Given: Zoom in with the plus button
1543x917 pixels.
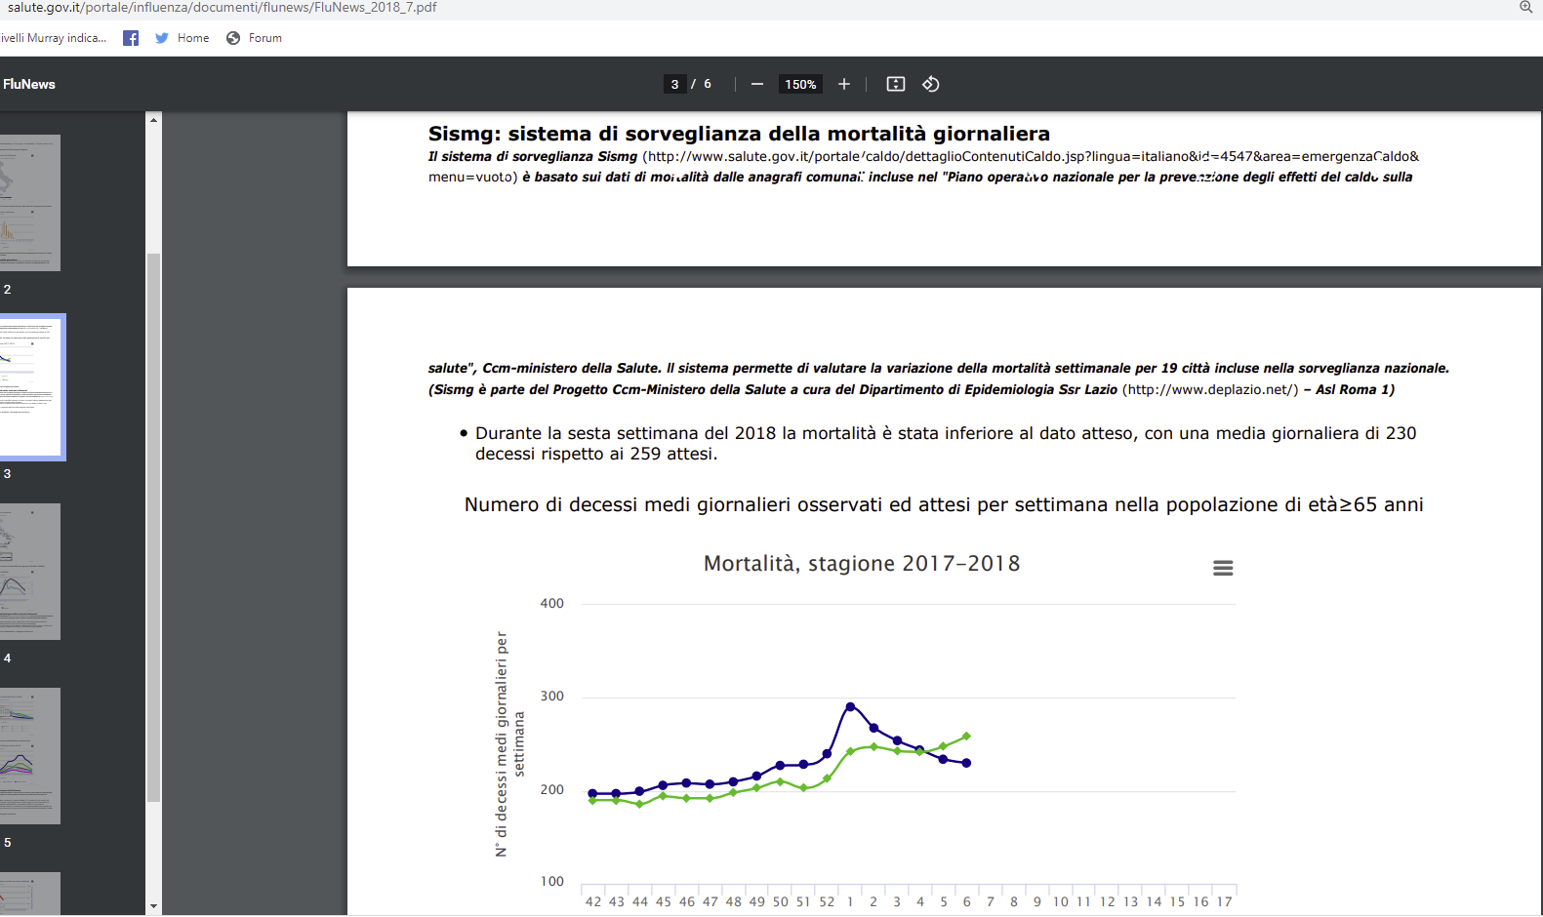Looking at the screenshot, I should coord(844,85).
